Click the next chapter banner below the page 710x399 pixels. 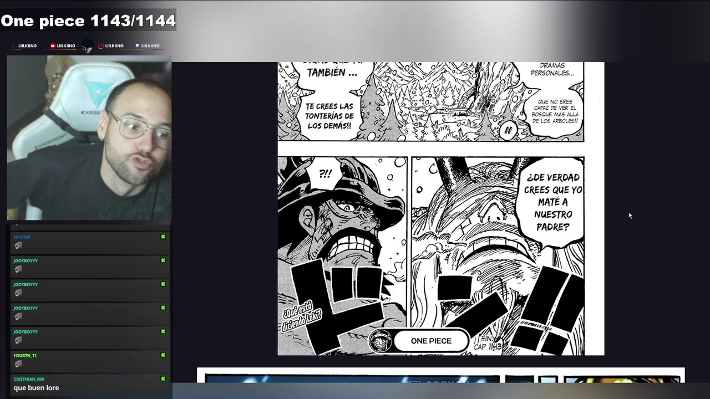click(441, 375)
